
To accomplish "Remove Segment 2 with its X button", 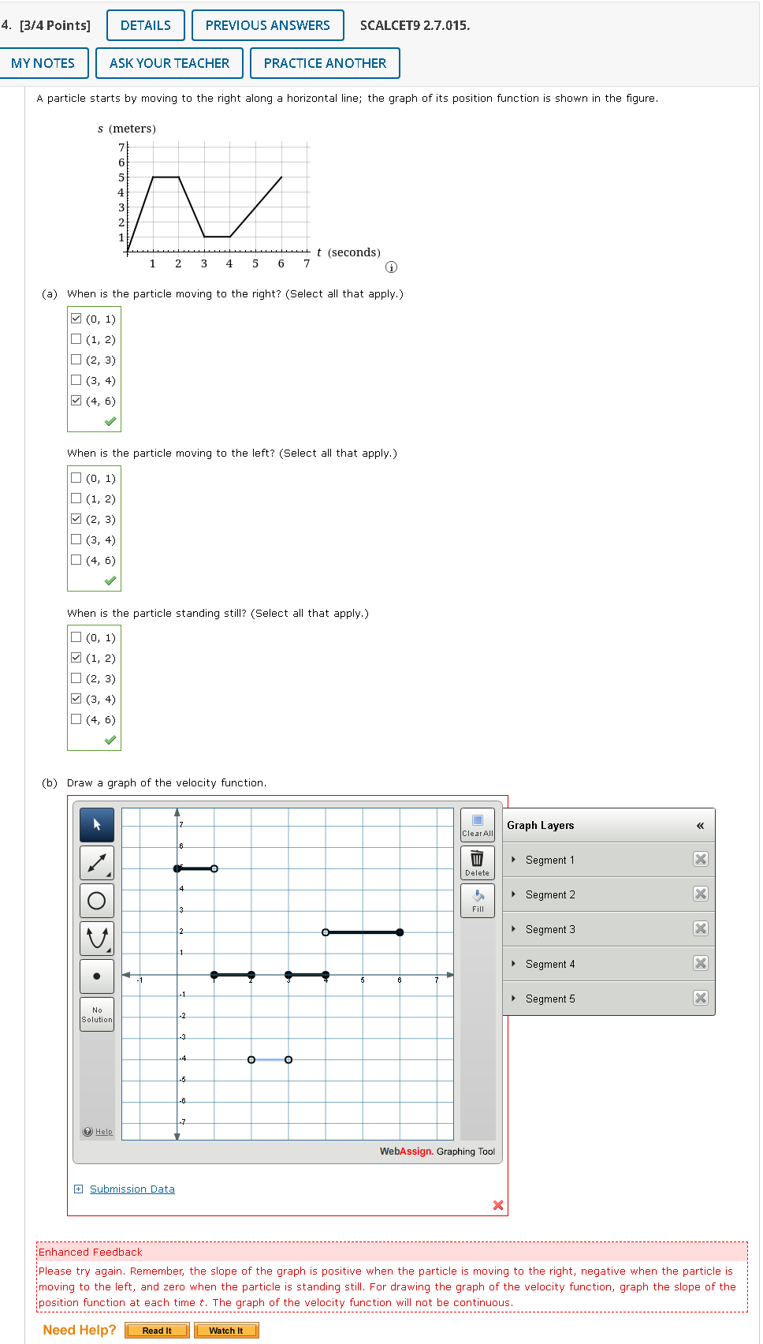I will pos(700,894).
